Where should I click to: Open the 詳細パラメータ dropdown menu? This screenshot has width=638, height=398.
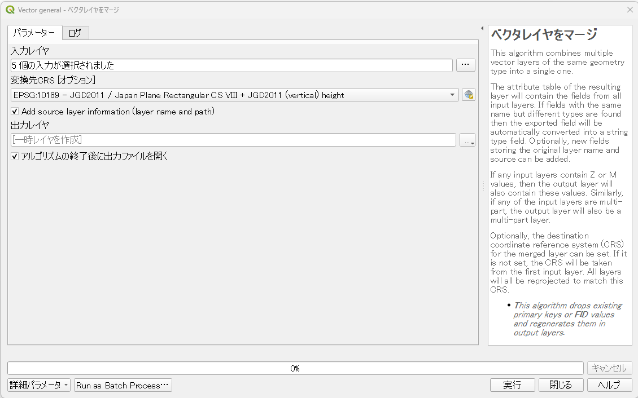coord(39,385)
